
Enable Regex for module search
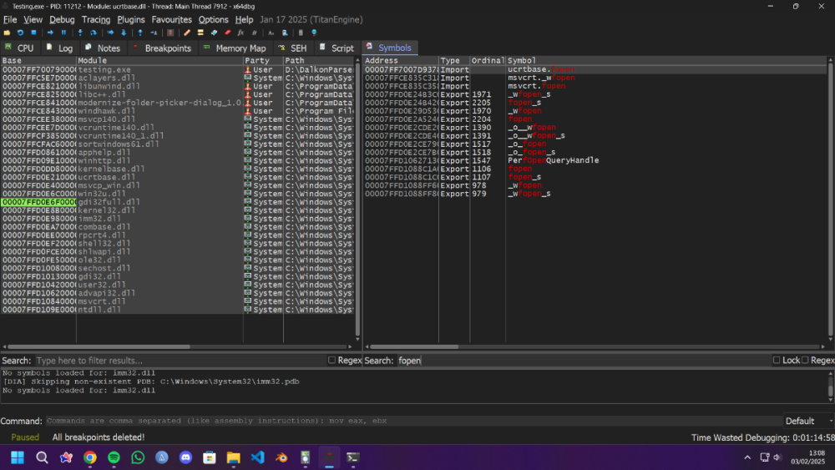coord(332,361)
